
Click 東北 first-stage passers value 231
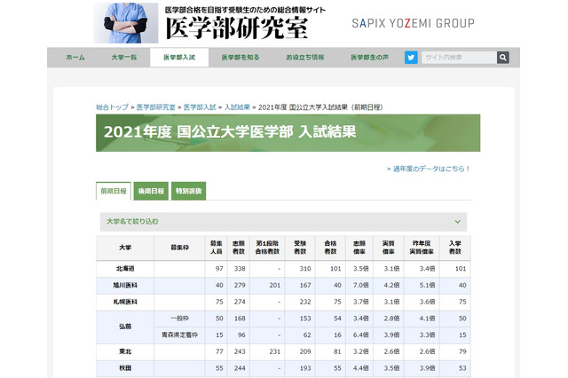(x=274, y=351)
